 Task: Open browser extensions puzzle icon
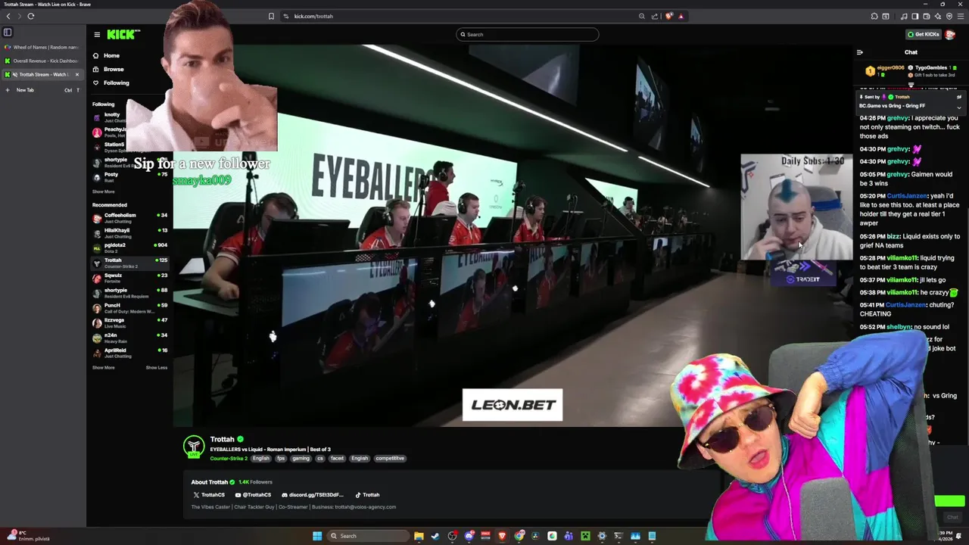click(x=874, y=16)
